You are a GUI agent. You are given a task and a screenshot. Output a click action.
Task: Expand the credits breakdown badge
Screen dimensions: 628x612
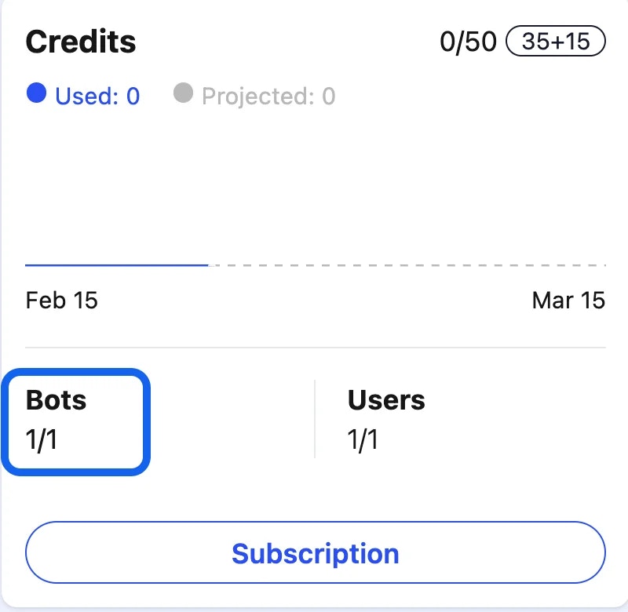[557, 41]
